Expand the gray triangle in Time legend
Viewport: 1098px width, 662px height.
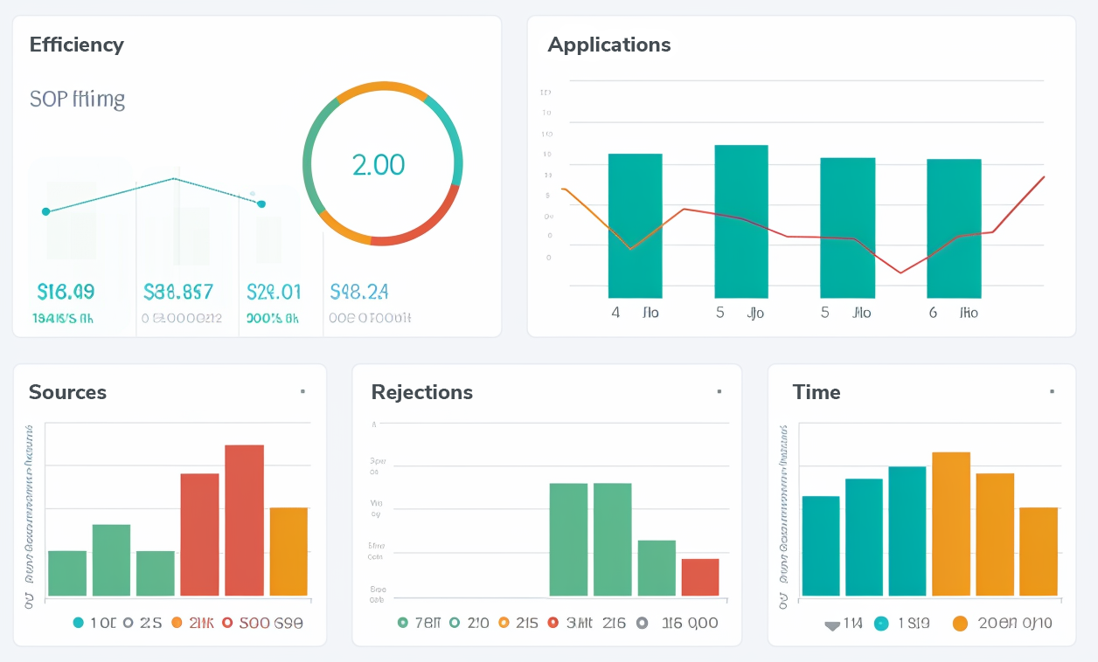[x=832, y=624]
